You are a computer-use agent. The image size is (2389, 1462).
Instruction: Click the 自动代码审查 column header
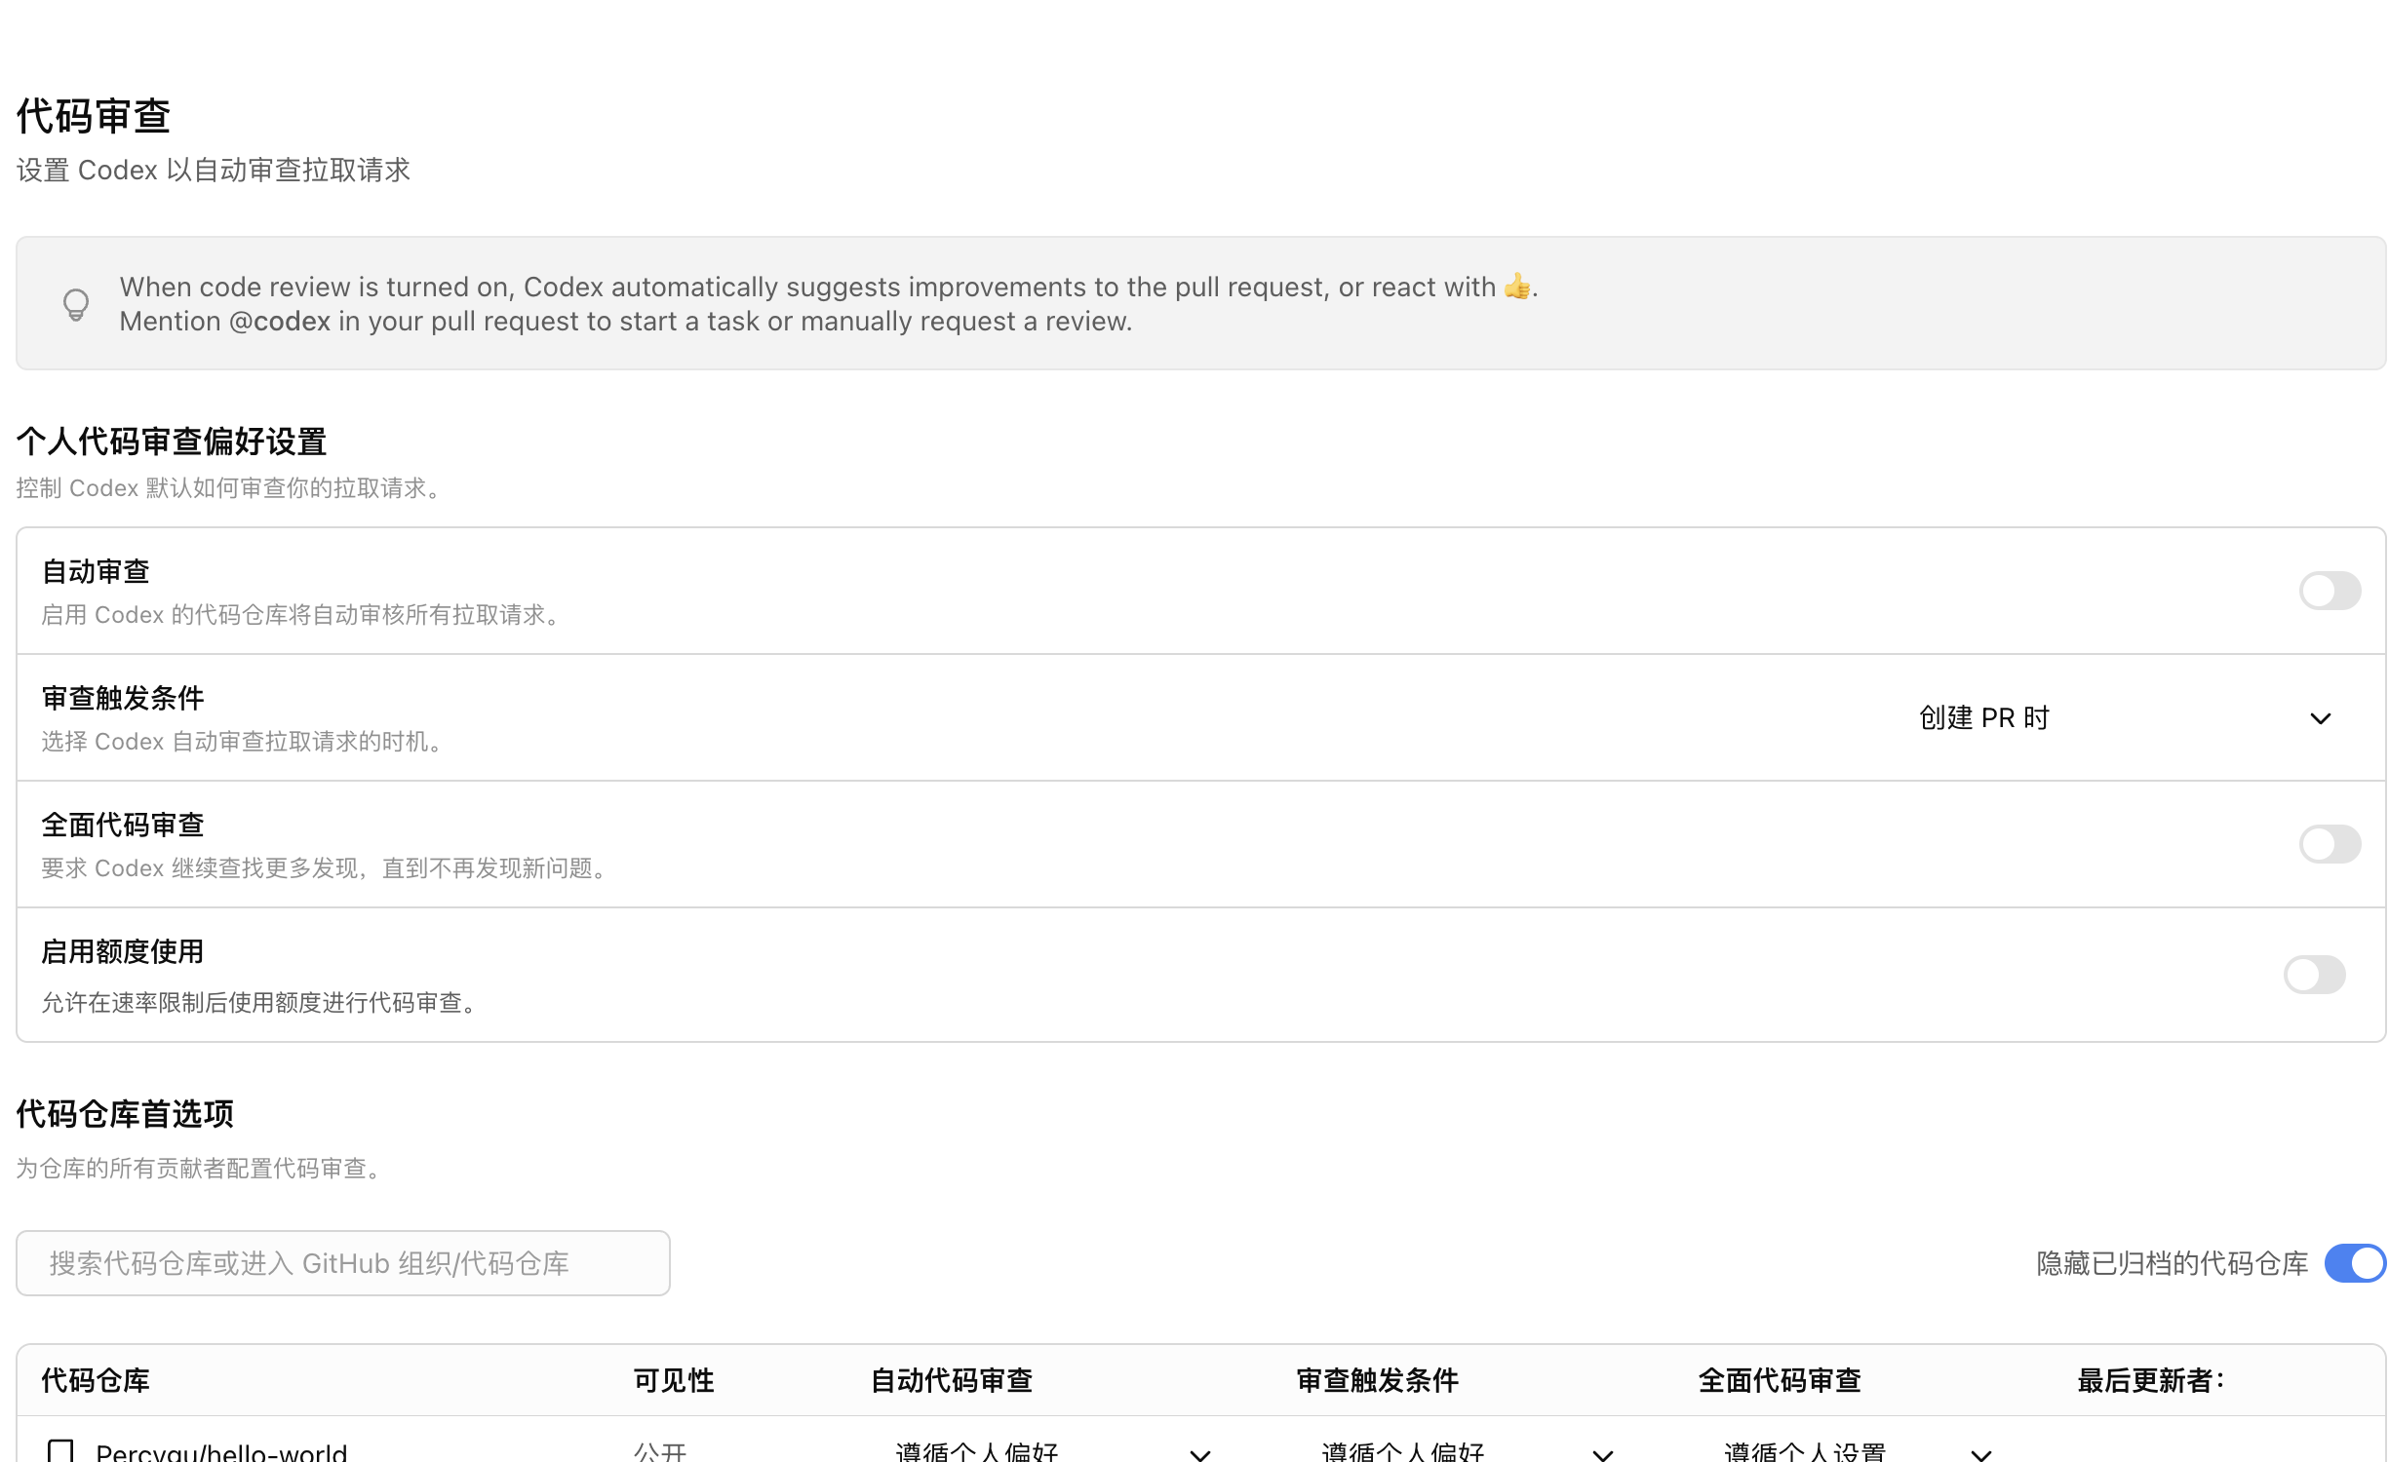click(952, 1380)
